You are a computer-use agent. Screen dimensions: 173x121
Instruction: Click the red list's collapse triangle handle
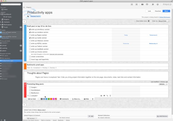(25, 86)
